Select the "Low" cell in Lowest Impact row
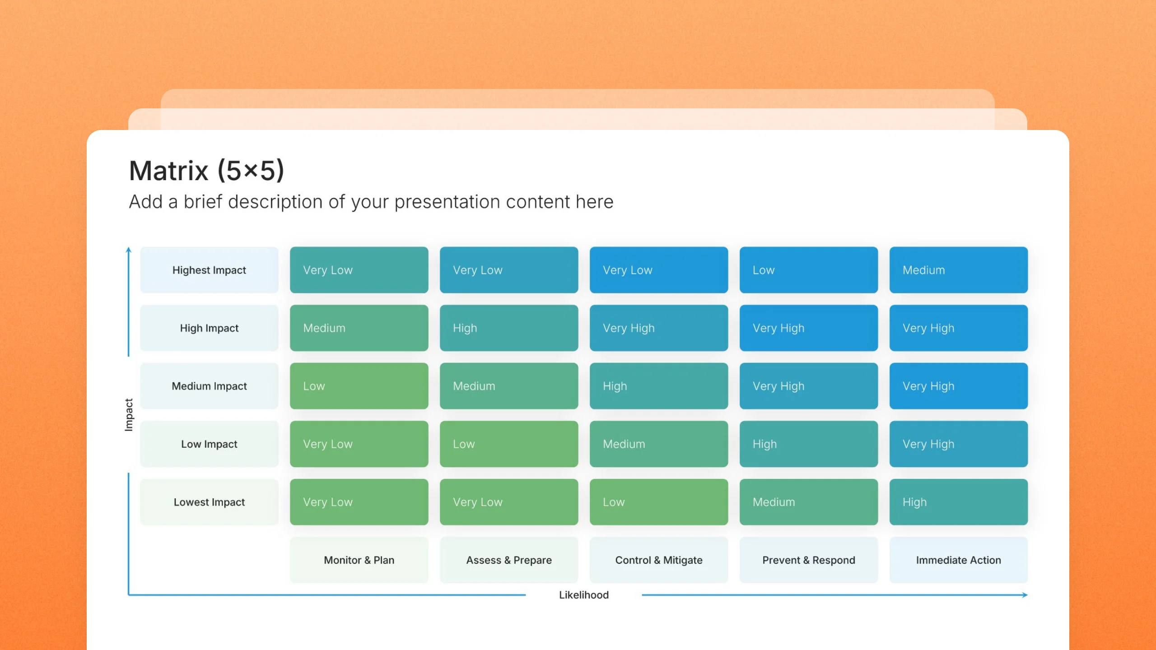Viewport: 1156px width, 650px height. point(659,502)
